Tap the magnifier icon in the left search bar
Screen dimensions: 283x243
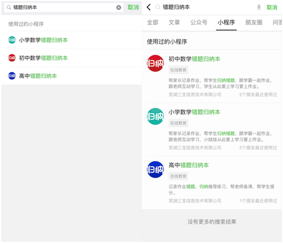pyautogui.click(x=9, y=7)
